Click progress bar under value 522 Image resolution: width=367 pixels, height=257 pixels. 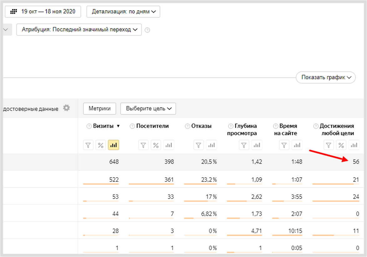click(101, 184)
